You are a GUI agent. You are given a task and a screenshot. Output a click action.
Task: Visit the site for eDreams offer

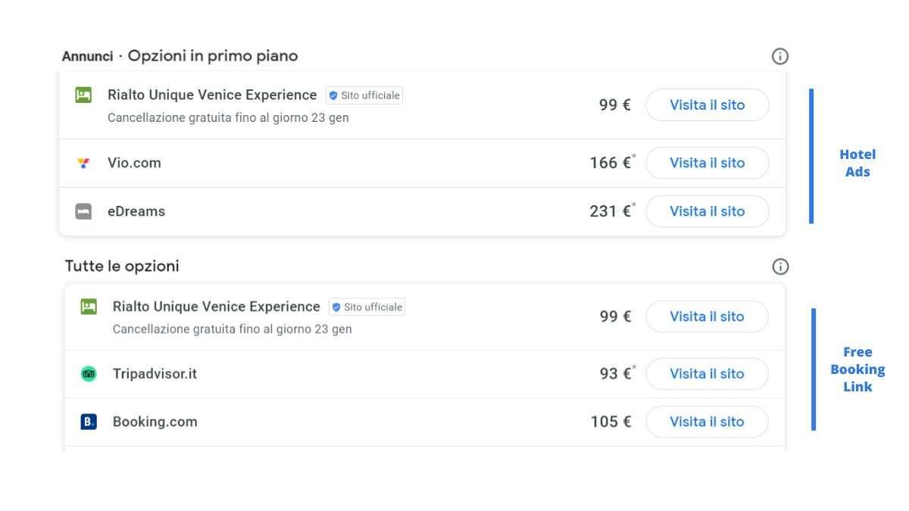point(707,211)
